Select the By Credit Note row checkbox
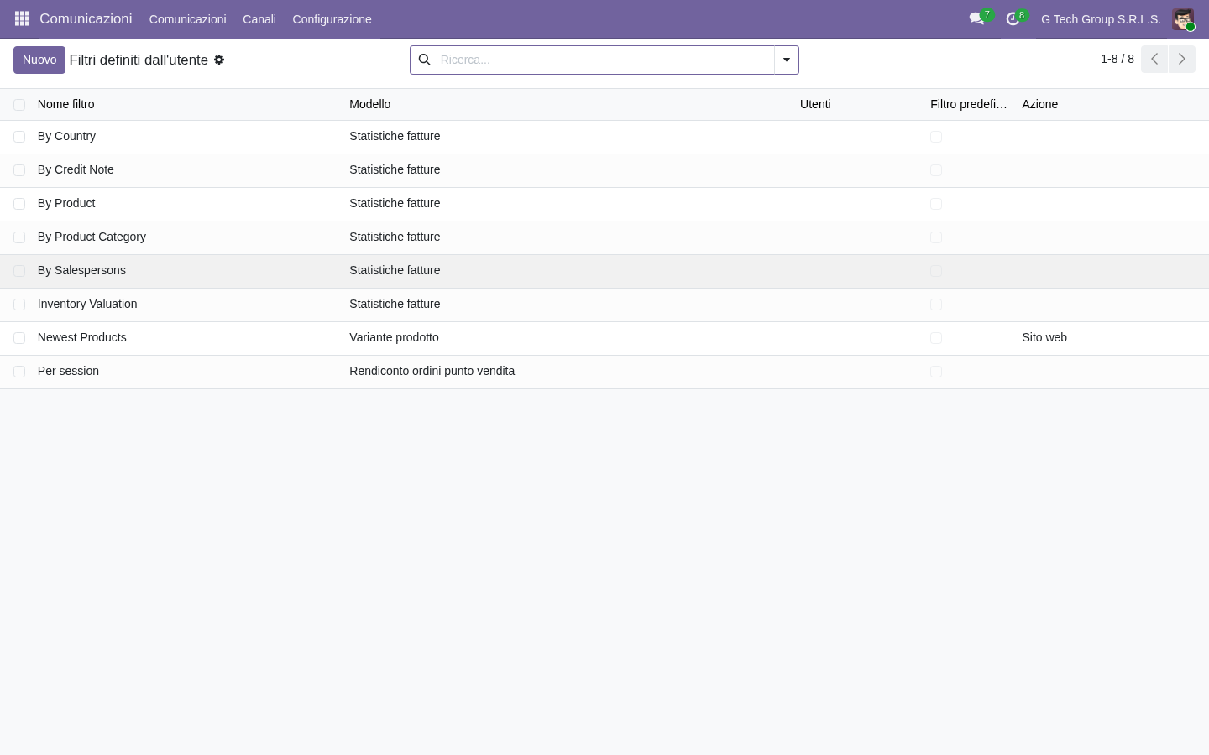This screenshot has width=1209, height=755. (19, 170)
